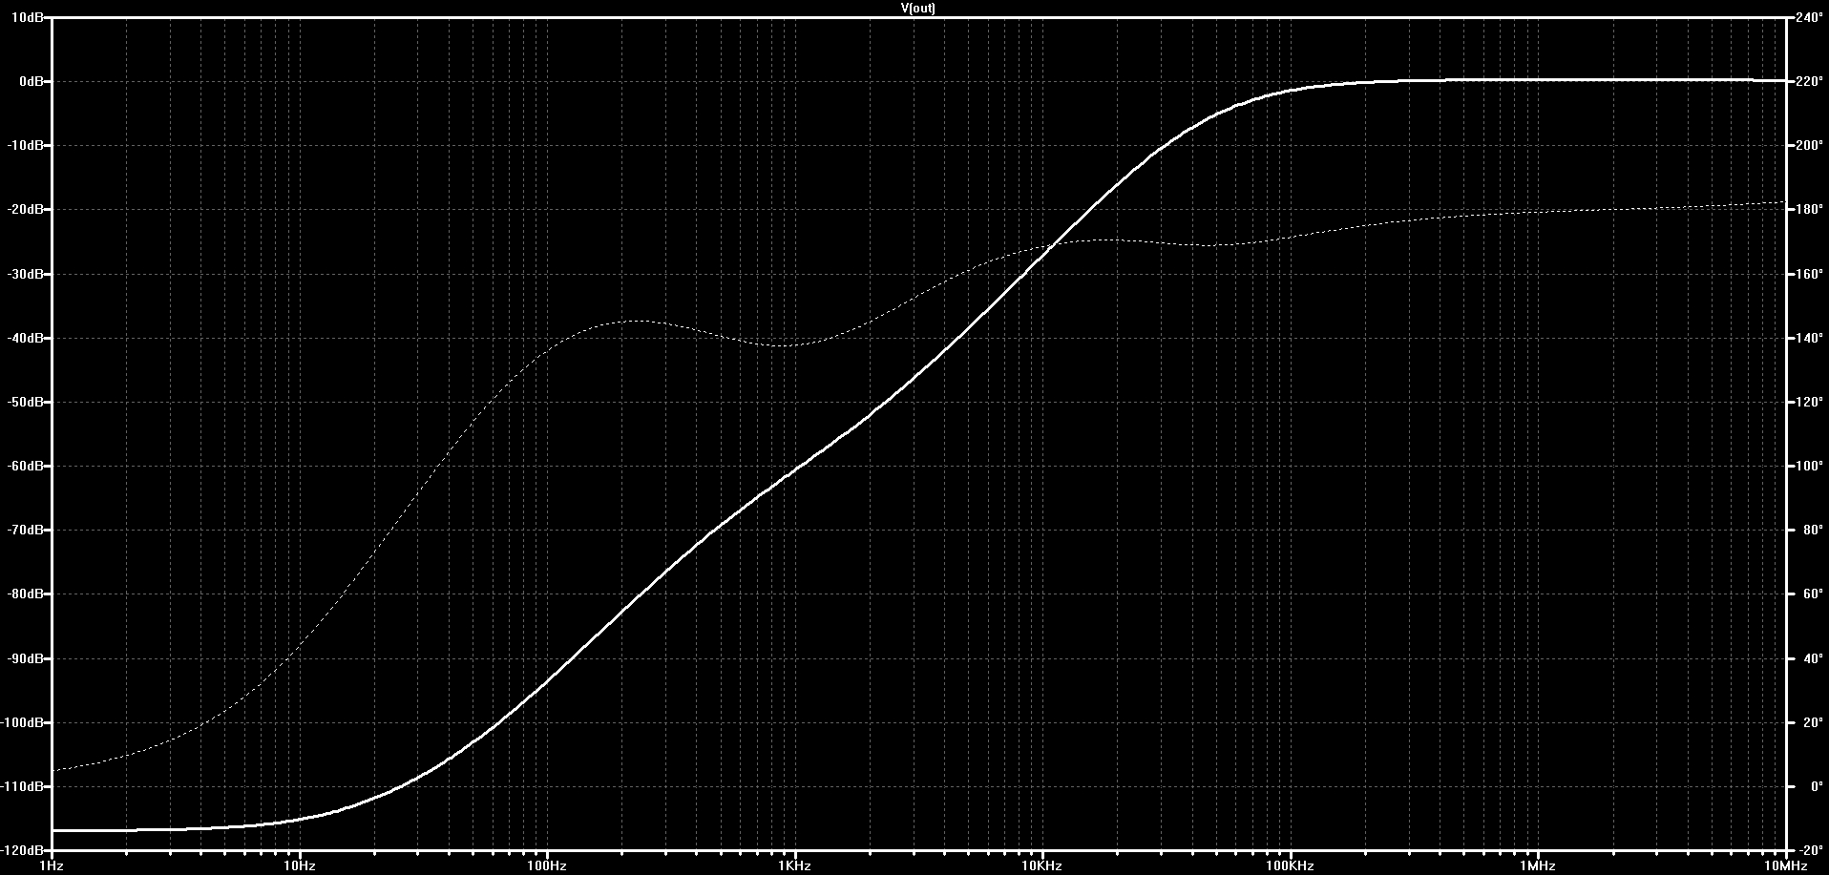This screenshot has width=1829, height=875.
Task: Click the positive 20° phase axis label
Action: click(1812, 722)
